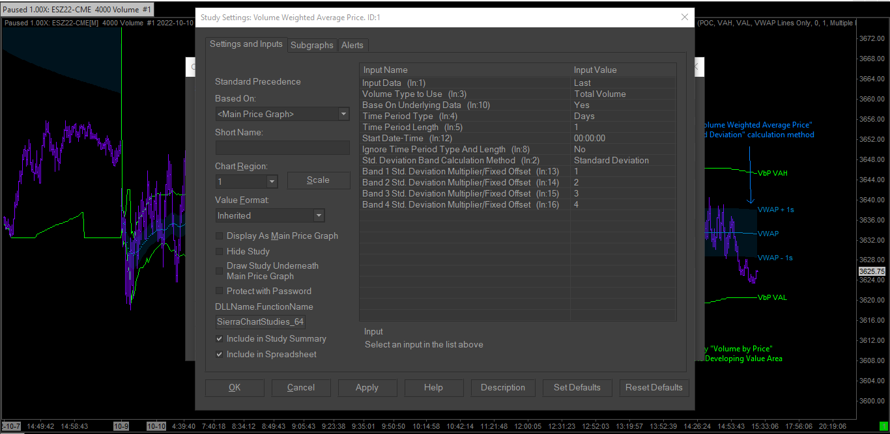Click the 3625.75 current price marker

click(872, 271)
